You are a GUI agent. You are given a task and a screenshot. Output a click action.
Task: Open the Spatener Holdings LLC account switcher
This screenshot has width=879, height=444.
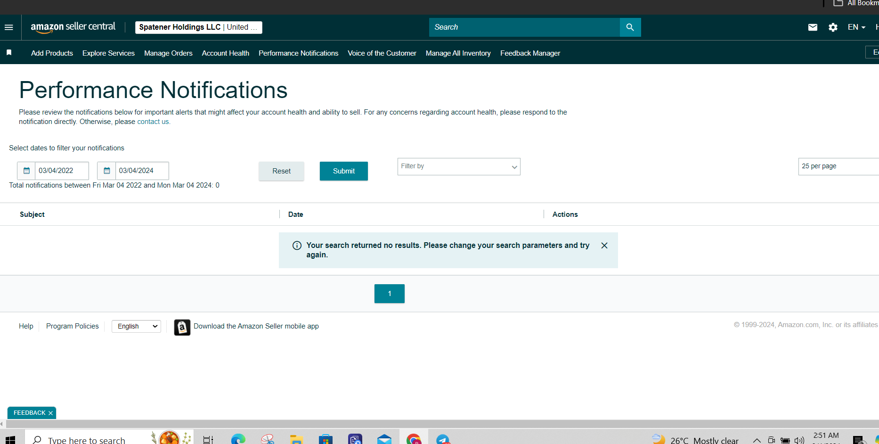tap(198, 27)
